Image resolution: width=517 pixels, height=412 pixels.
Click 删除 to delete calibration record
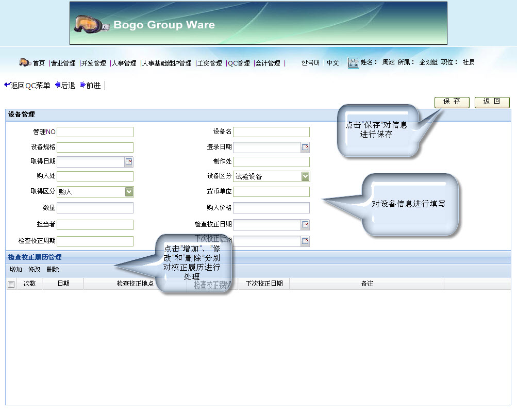pyautogui.click(x=53, y=270)
